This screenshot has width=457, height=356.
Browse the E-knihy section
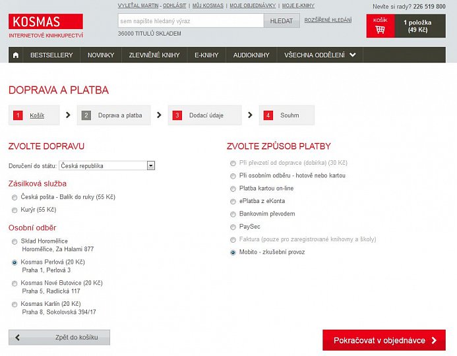pos(206,55)
